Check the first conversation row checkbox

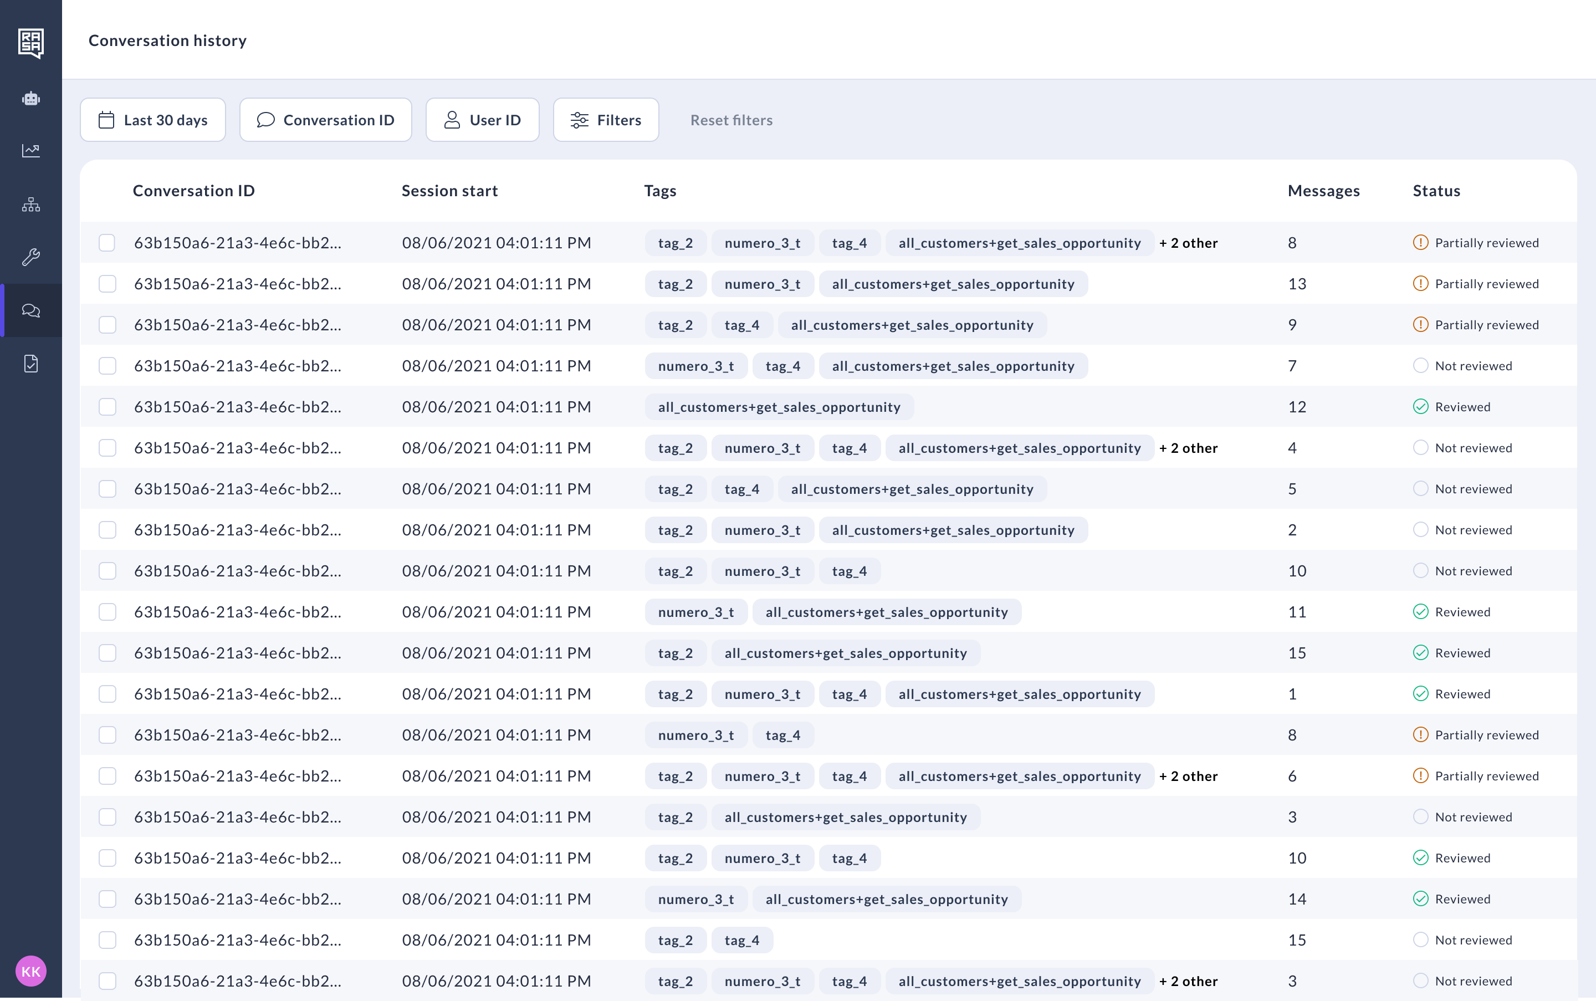108,243
